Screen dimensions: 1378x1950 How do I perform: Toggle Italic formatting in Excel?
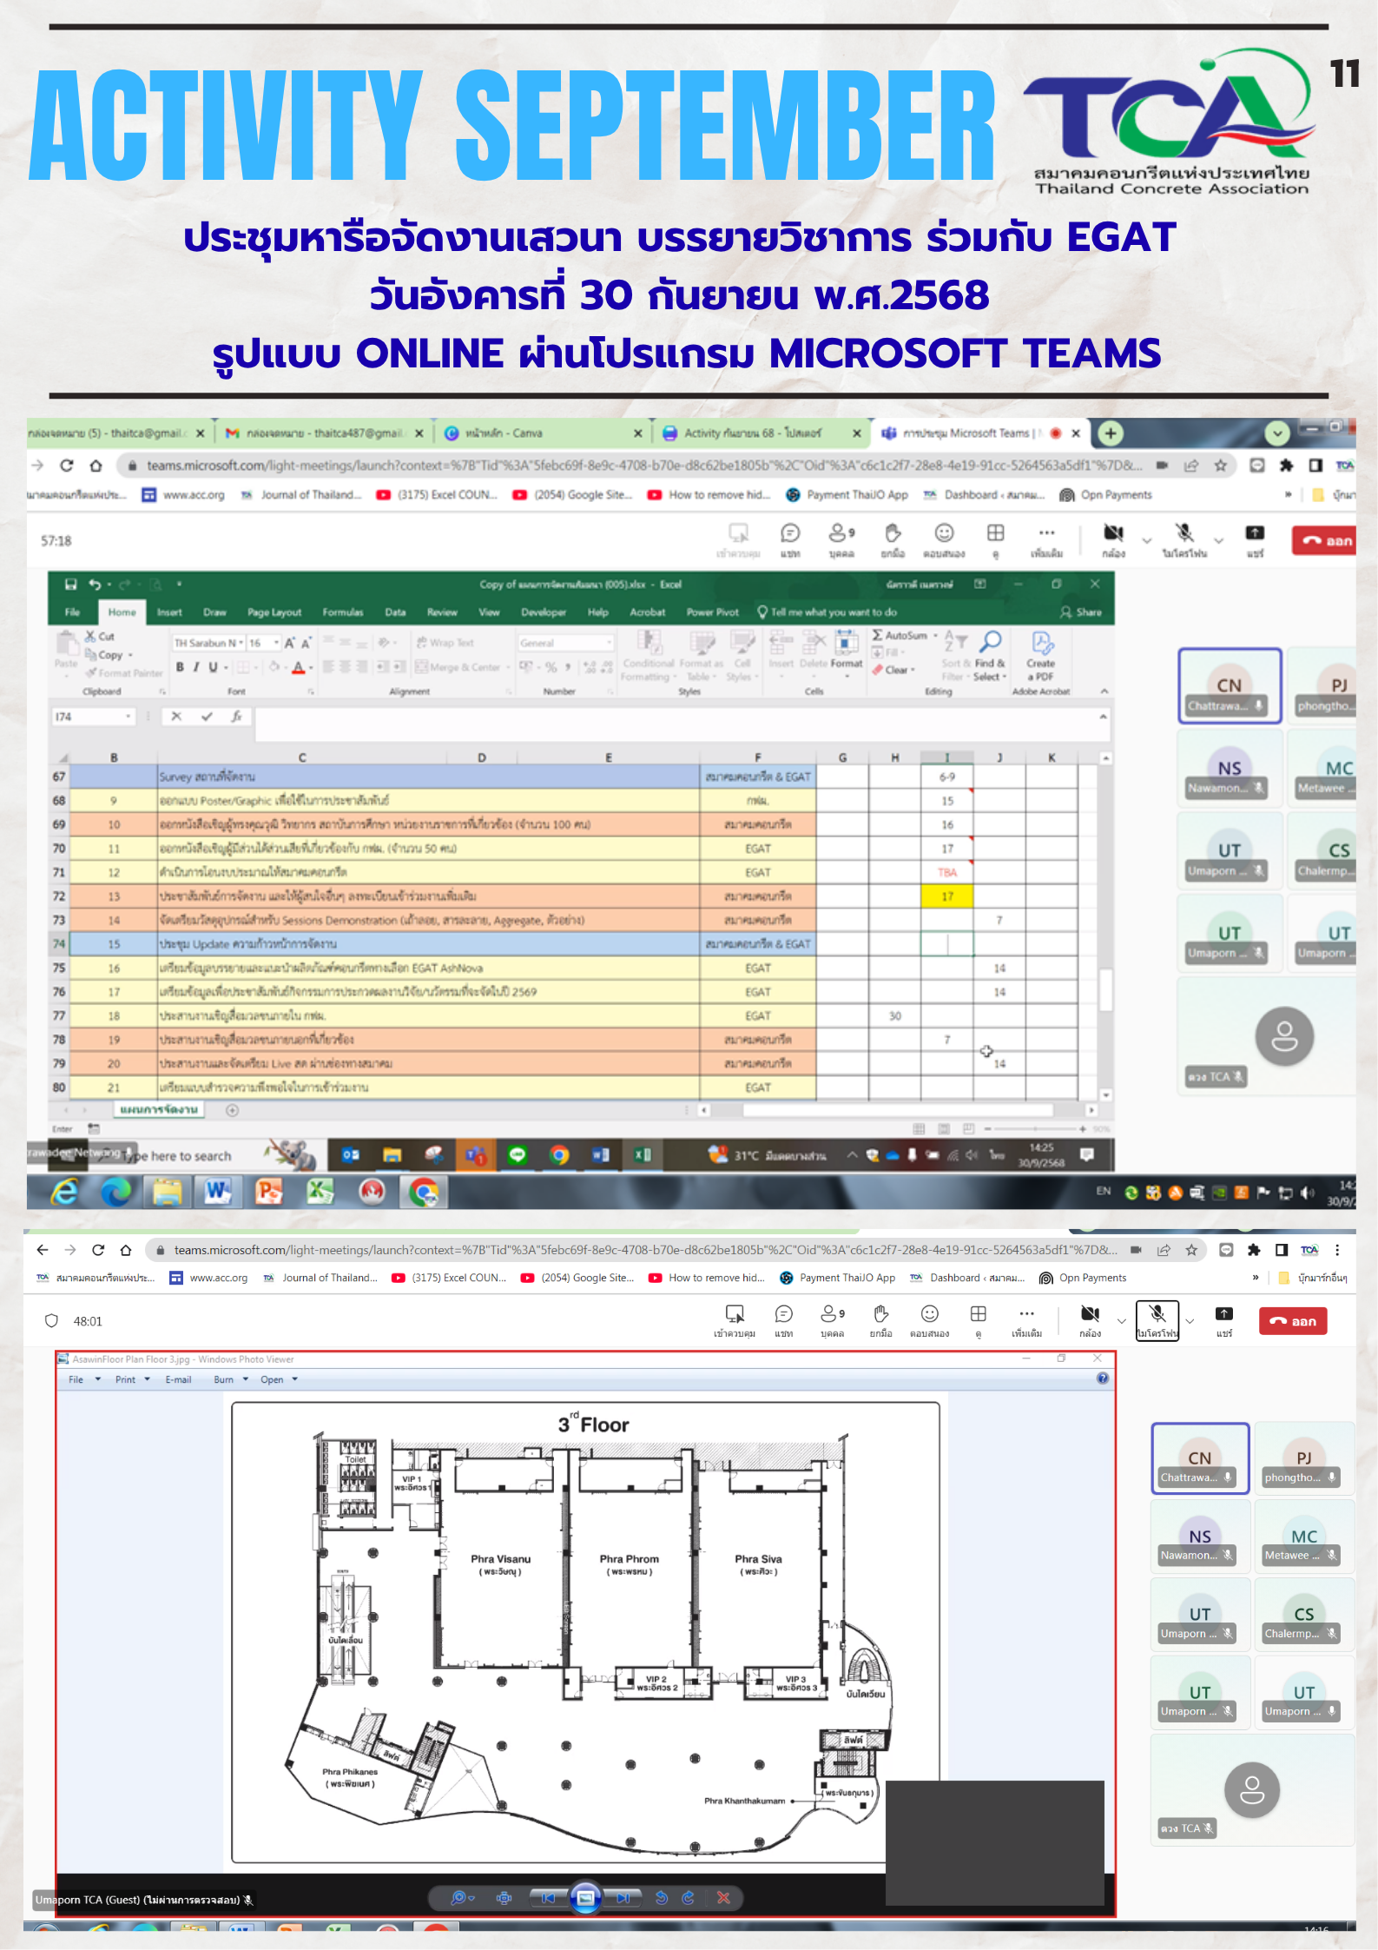click(x=196, y=667)
